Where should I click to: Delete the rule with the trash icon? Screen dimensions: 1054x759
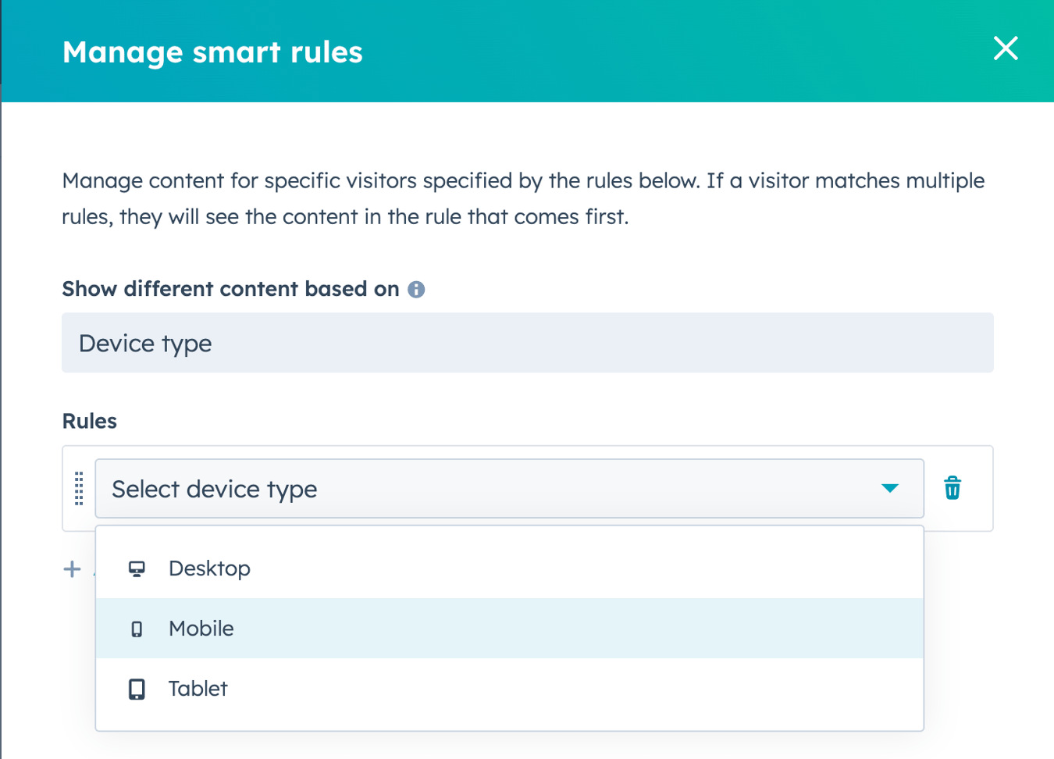pyautogui.click(x=953, y=488)
